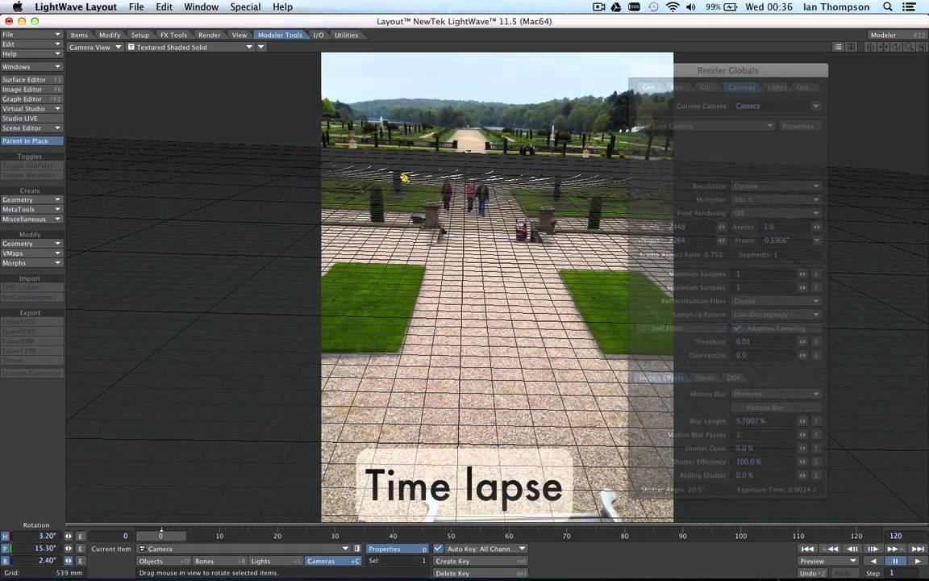The image size is (929, 581).
Task: Click the pitch value arrows stepper
Action: tap(68, 549)
